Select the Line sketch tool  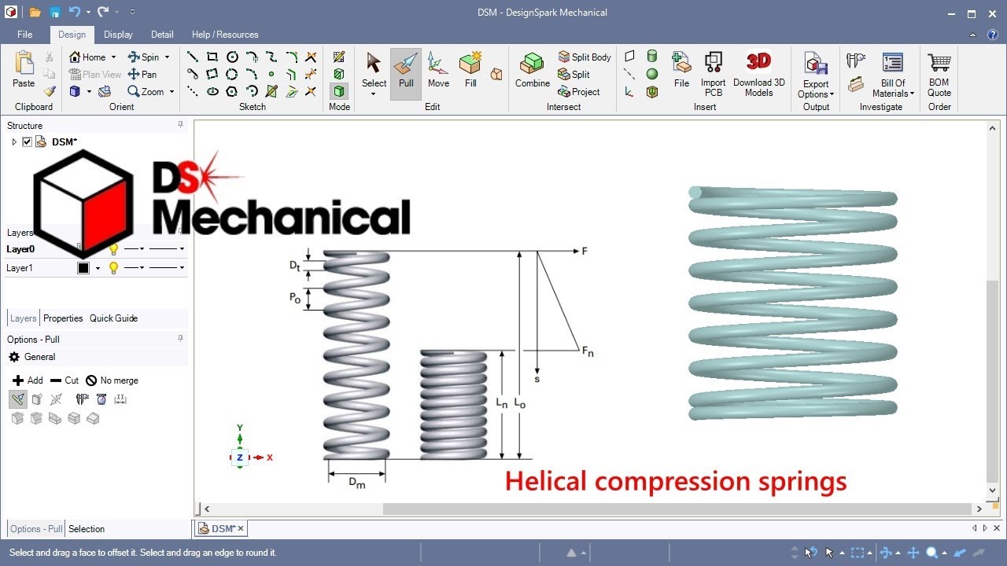pyautogui.click(x=192, y=57)
